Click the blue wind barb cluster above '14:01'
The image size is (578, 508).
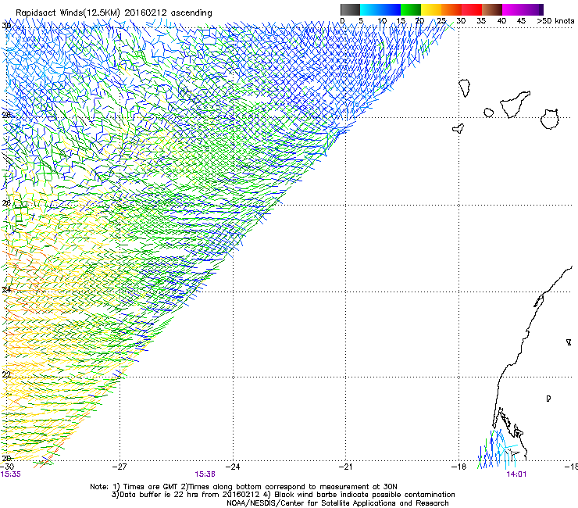tap(496, 450)
